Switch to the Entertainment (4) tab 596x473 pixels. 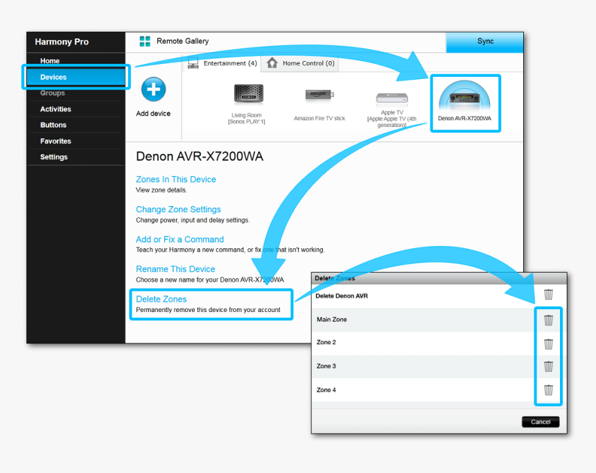(223, 64)
